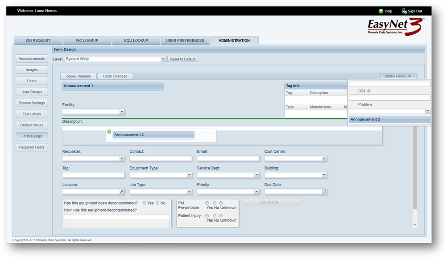Click the green Help icon
The width and height of the screenshot is (447, 259).
pos(381,11)
